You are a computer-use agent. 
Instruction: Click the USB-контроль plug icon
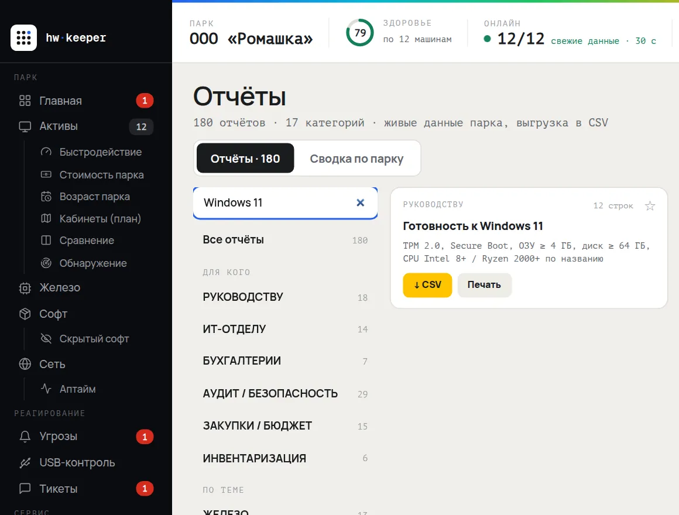click(x=25, y=463)
